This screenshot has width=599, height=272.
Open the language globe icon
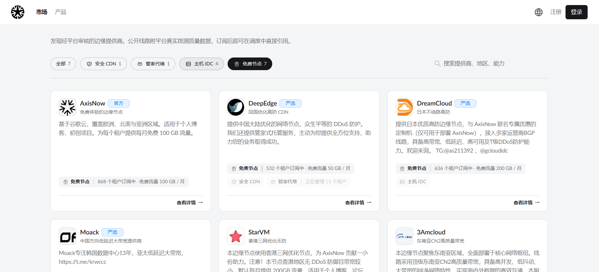[539, 12]
